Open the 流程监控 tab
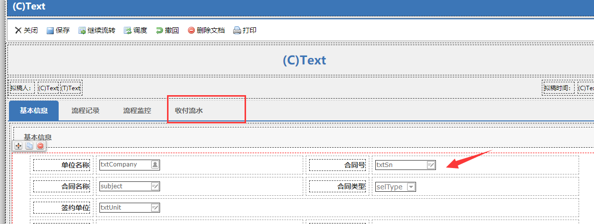 click(137, 111)
